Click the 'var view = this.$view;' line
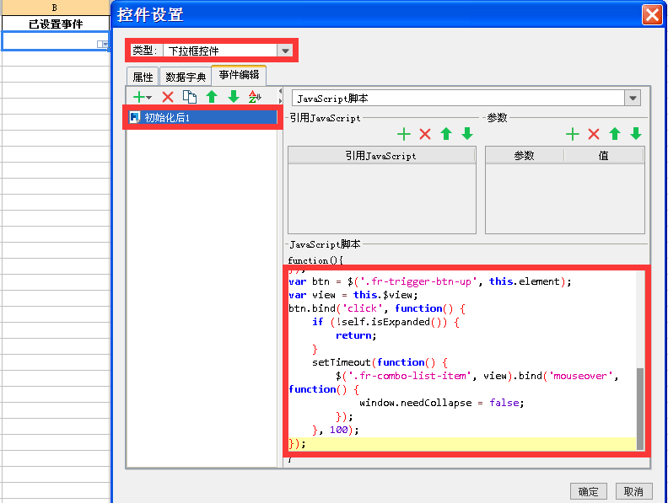The height and width of the screenshot is (503, 668). click(x=353, y=295)
